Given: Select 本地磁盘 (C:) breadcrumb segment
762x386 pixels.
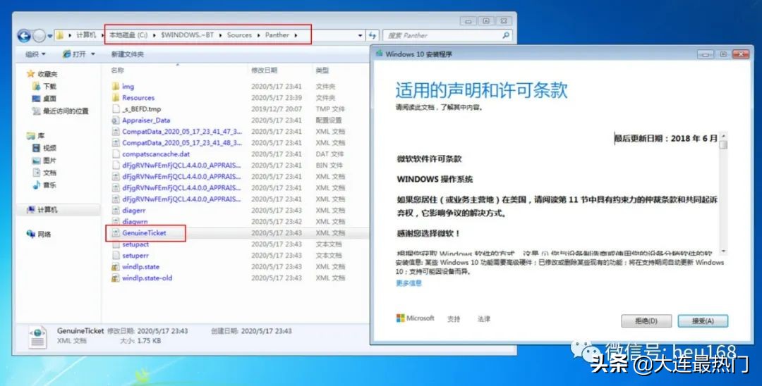Looking at the screenshot, I should tap(128, 35).
